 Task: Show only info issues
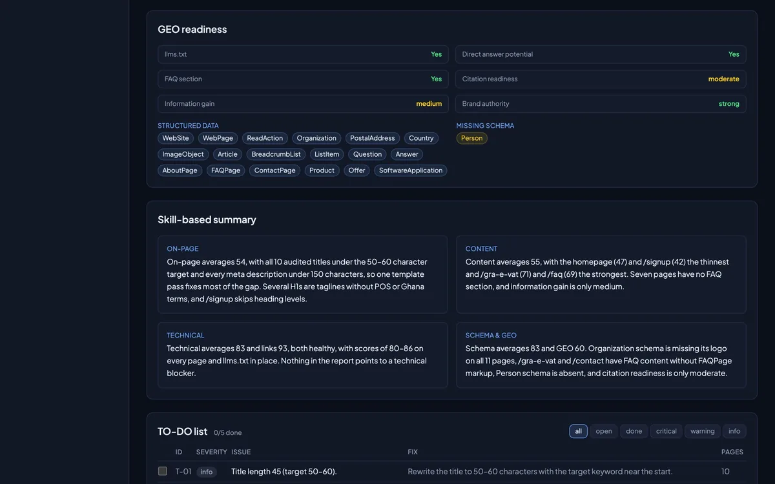734,431
